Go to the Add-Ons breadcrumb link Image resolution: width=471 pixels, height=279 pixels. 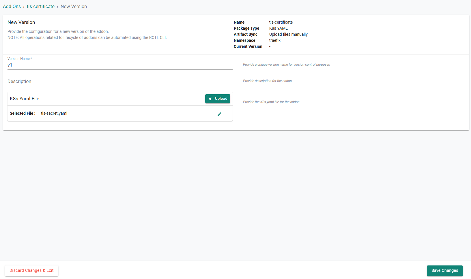click(12, 6)
